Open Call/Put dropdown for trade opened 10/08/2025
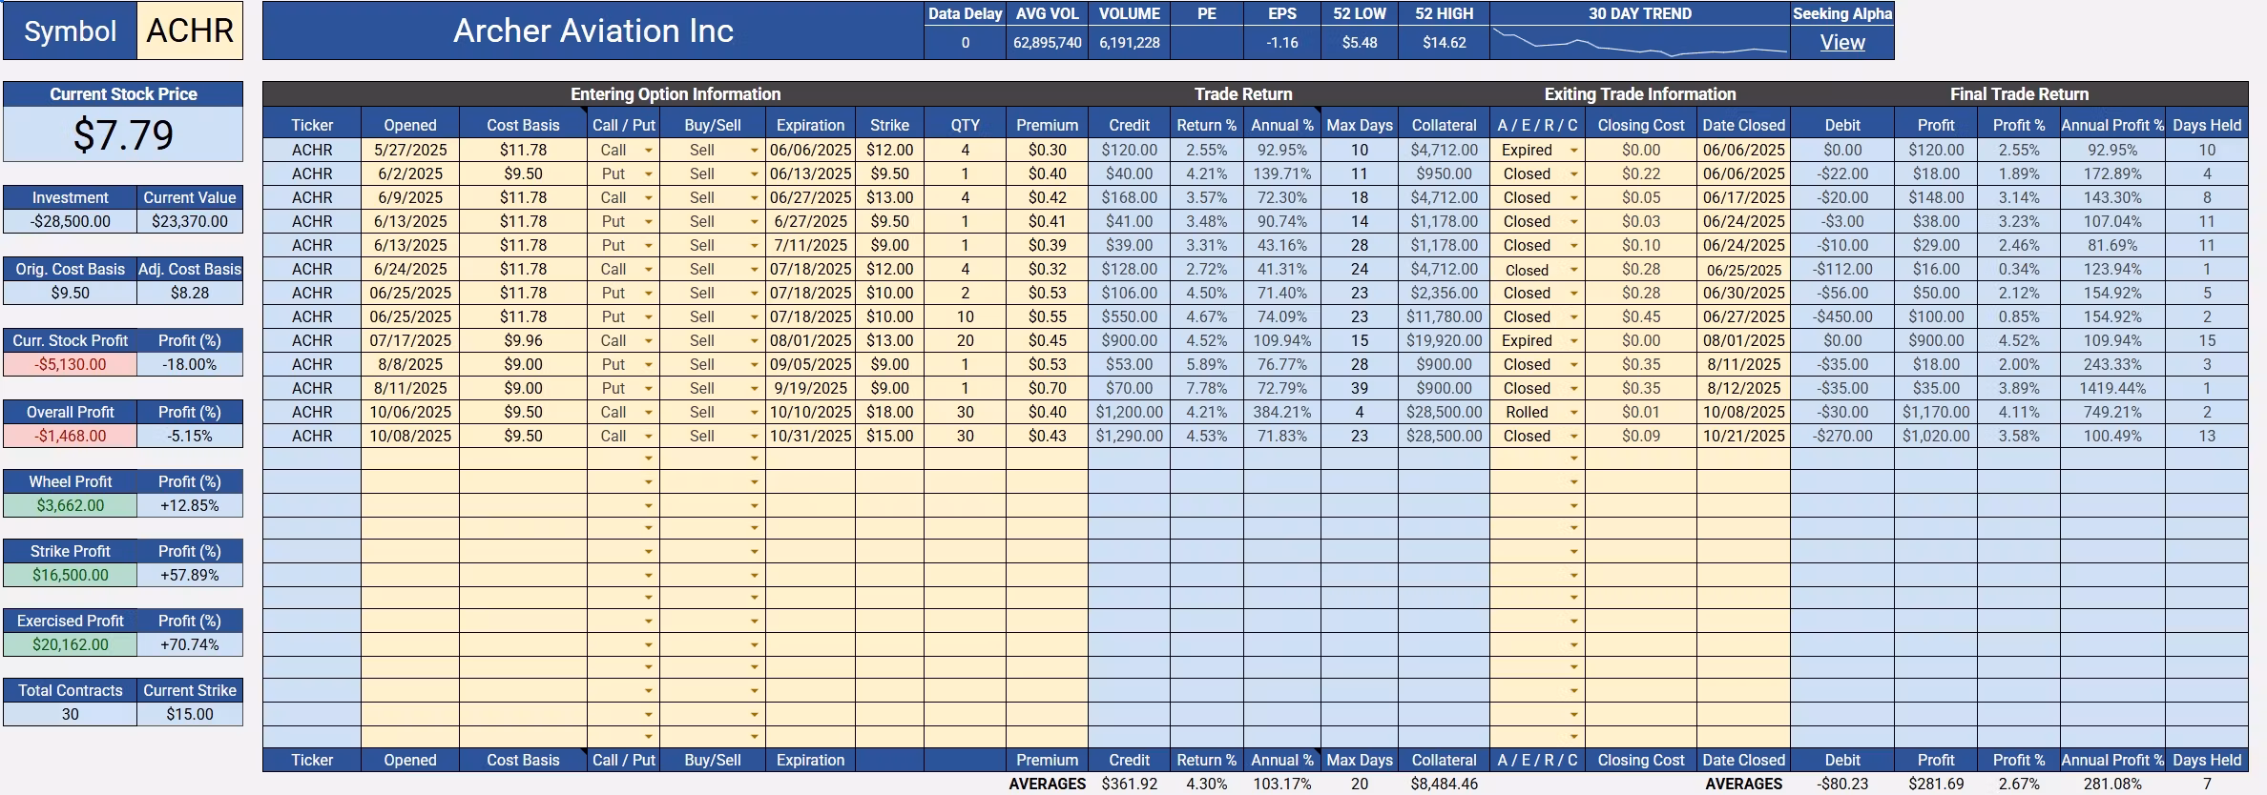The height and width of the screenshot is (795, 2267). point(649,437)
